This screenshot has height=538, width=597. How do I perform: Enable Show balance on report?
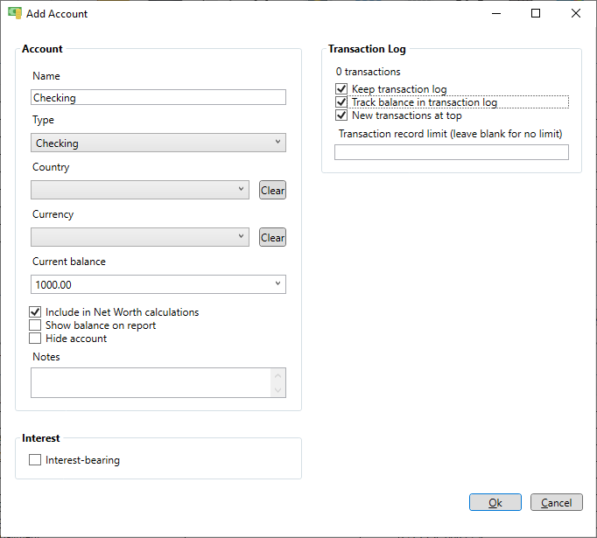coord(35,325)
